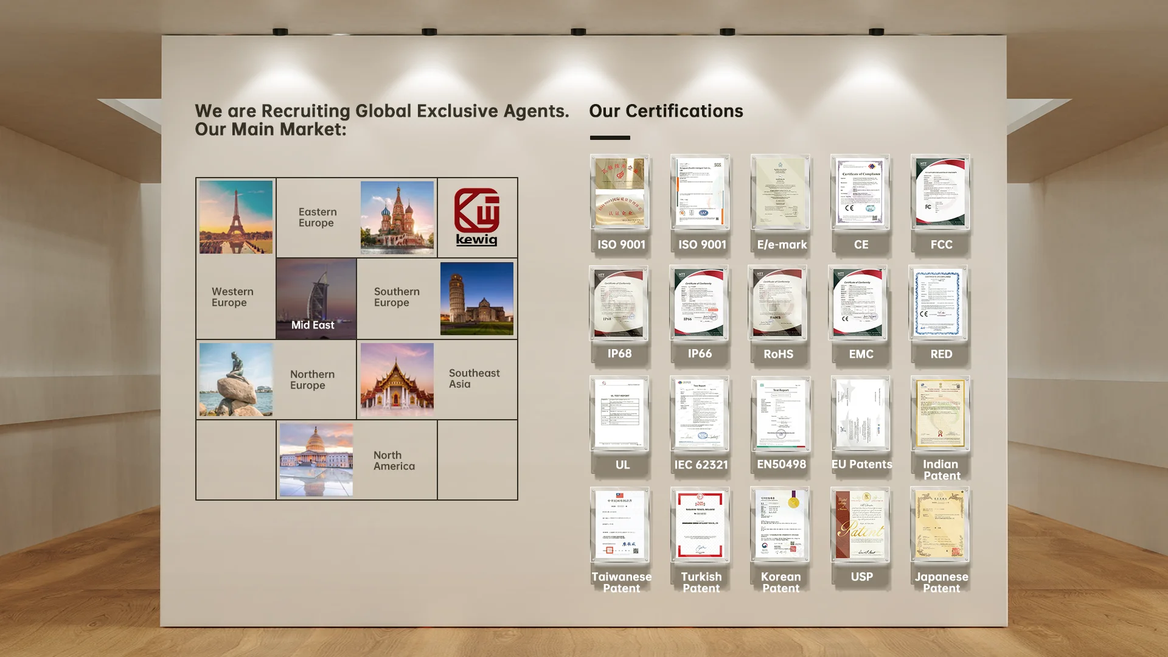Click the E/e-mark certificate
This screenshot has height=657, width=1168.
point(780,192)
